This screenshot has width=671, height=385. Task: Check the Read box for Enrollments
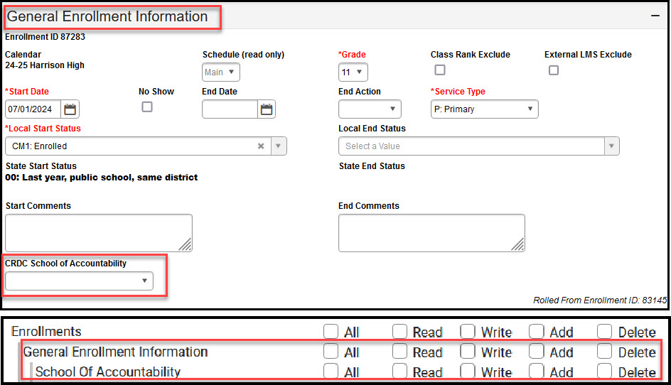399,332
